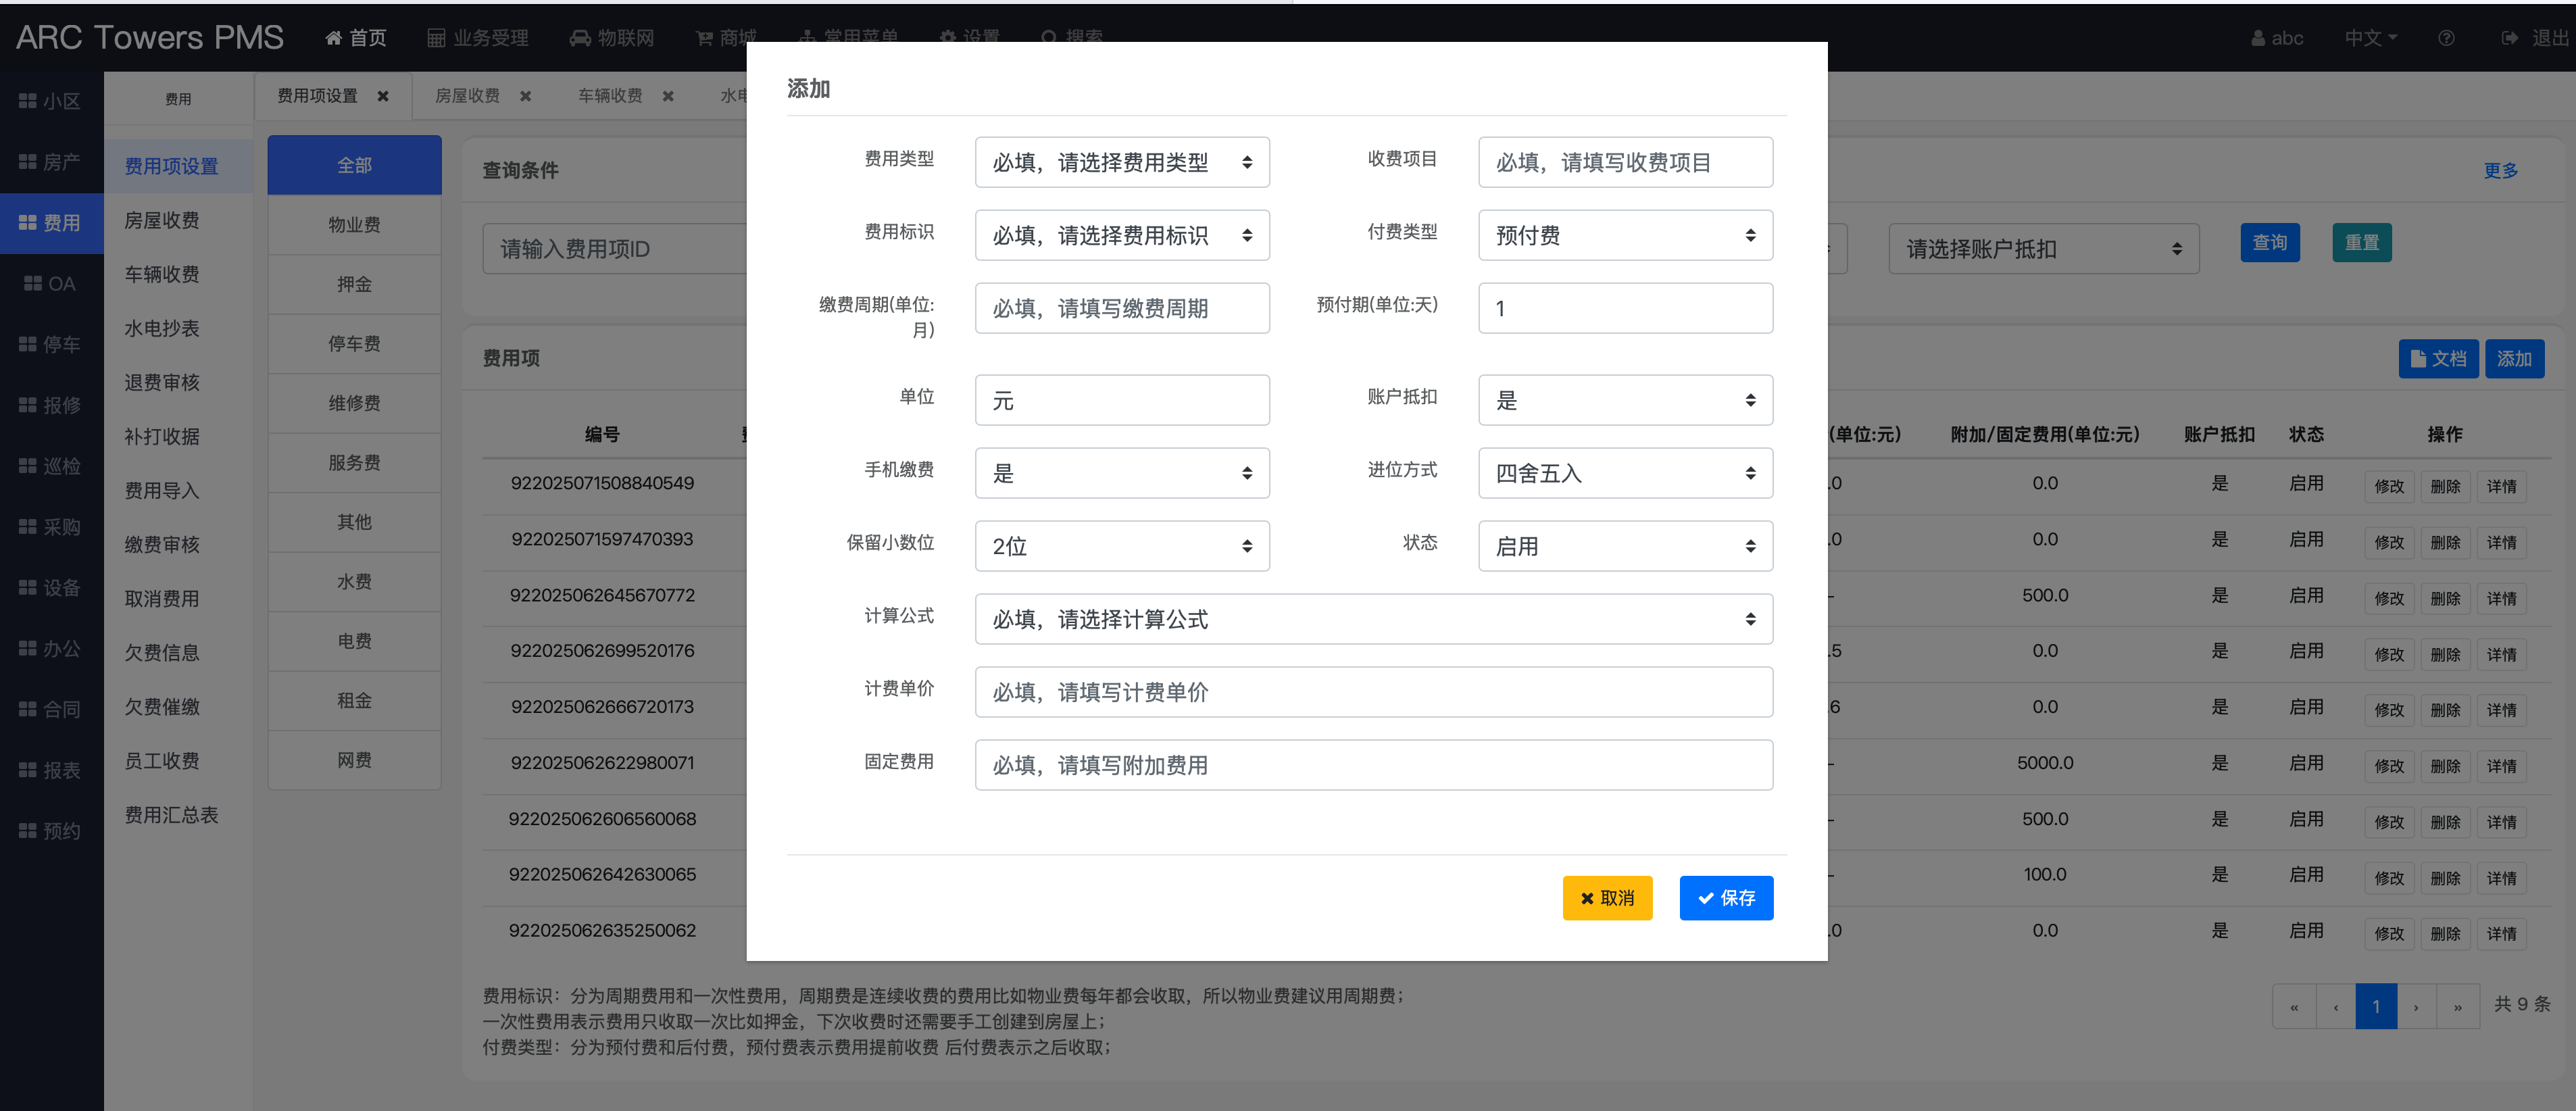Close the 房屋收费 tab with X icon
The height and width of the screenshot is (1111, 2576).
click(526, 96)
